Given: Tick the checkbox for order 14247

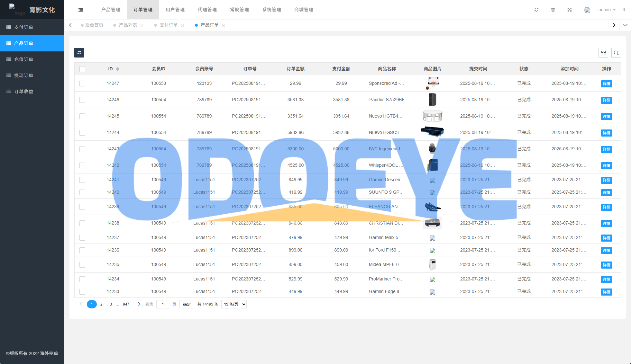Looking at the screenshot, I should [82, 84].
